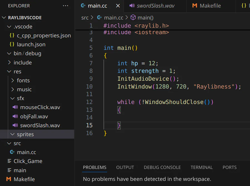The height and width of the screenshot is (186, 250).
Task: Open the Click_Game file in explorer
Action: click(28, 161)
